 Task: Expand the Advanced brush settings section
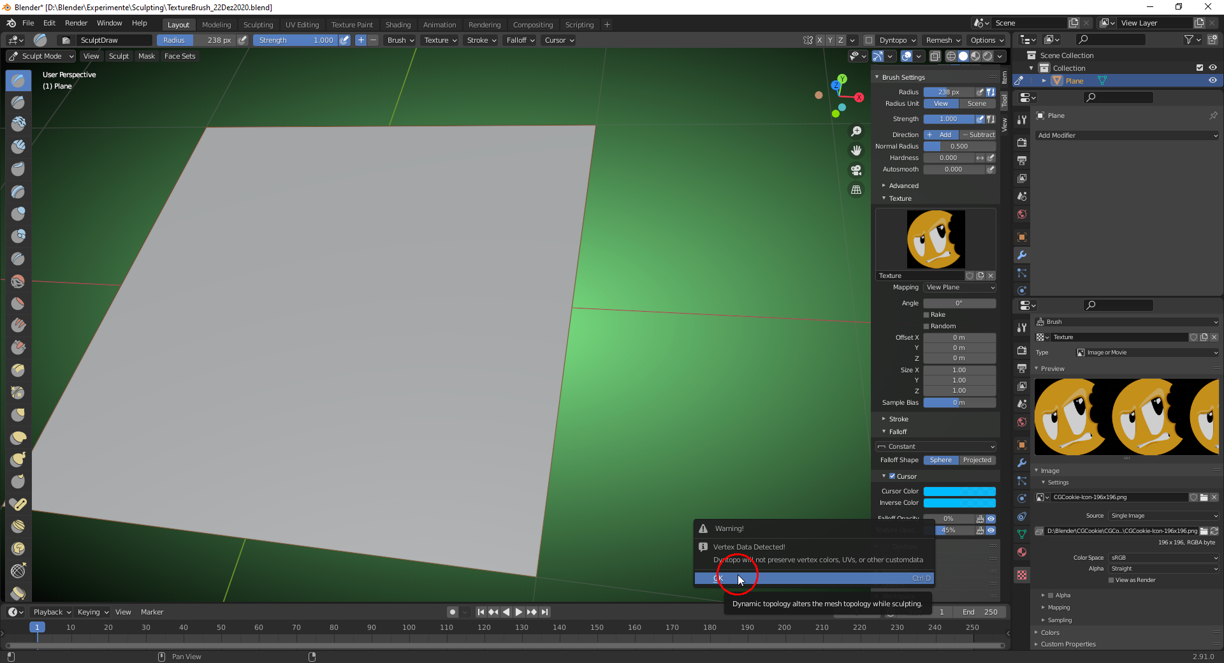(903, 186)
